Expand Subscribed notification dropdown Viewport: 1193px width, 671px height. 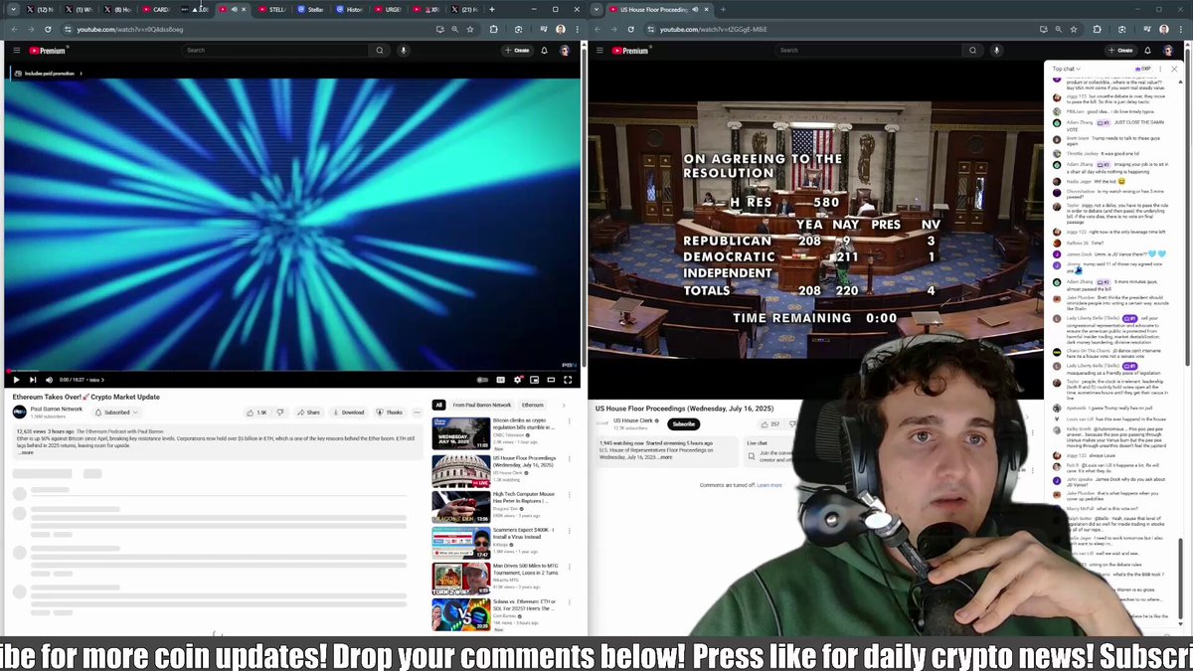(115, 412)
